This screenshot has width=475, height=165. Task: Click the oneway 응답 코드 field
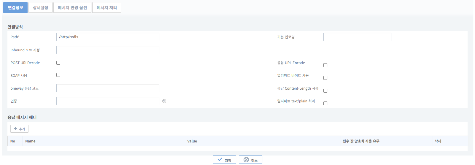point(108,88)
